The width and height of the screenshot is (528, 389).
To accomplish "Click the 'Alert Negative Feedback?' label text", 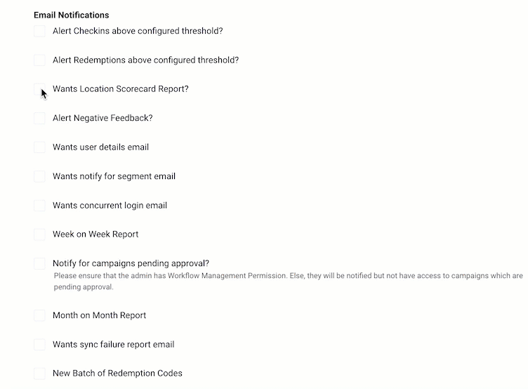I will tap(103, 118).
